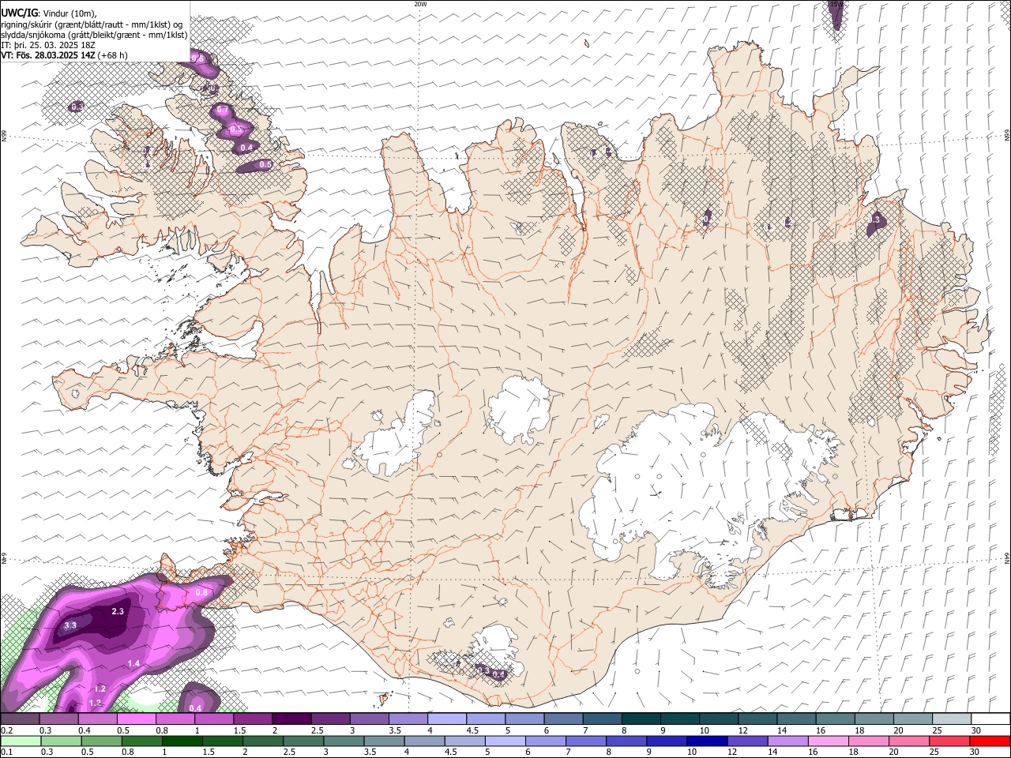The width and height of the screenshot is (1011, 758).
Task: Click the 64N latitude label on right edge
Action: [1007, 558]
